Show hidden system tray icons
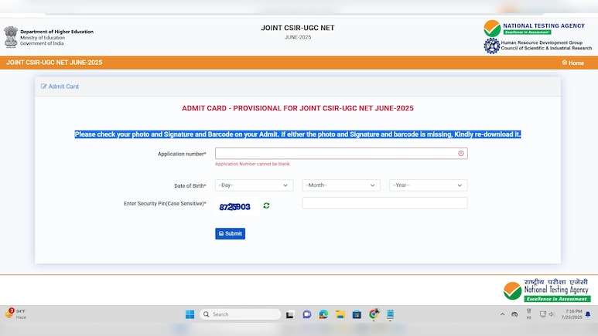The image size is (598, 336). click(502, 314)
